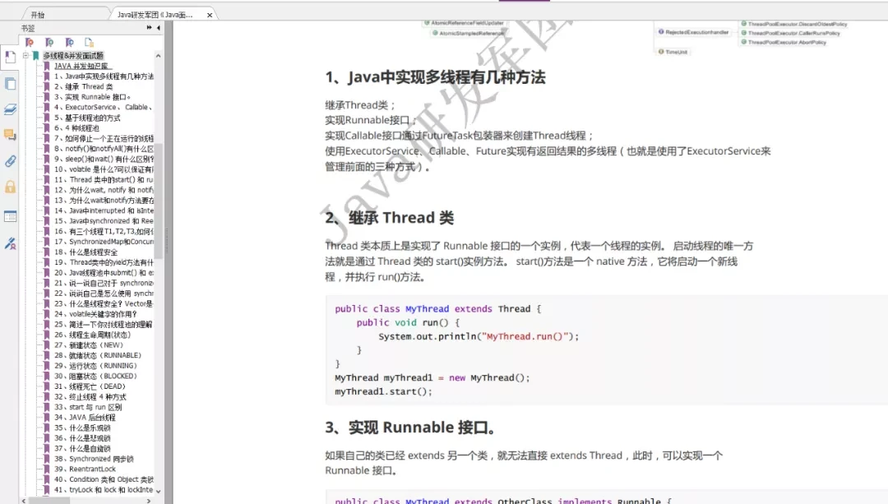Click bookmark icon beside 34、JAVA 后台线程
The width and height of the screenshot is (888, 504).
46,418
